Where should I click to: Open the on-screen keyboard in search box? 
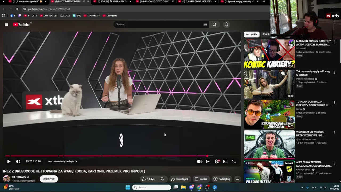pos(205,25)
